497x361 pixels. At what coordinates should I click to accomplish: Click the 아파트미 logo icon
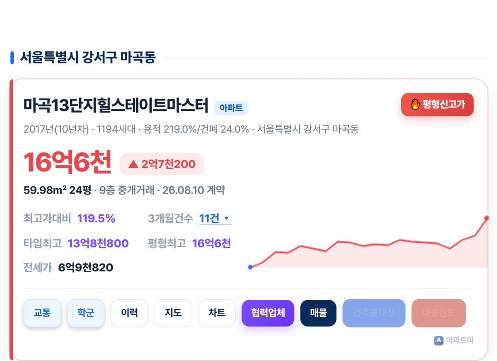click(x=439, y=340)
